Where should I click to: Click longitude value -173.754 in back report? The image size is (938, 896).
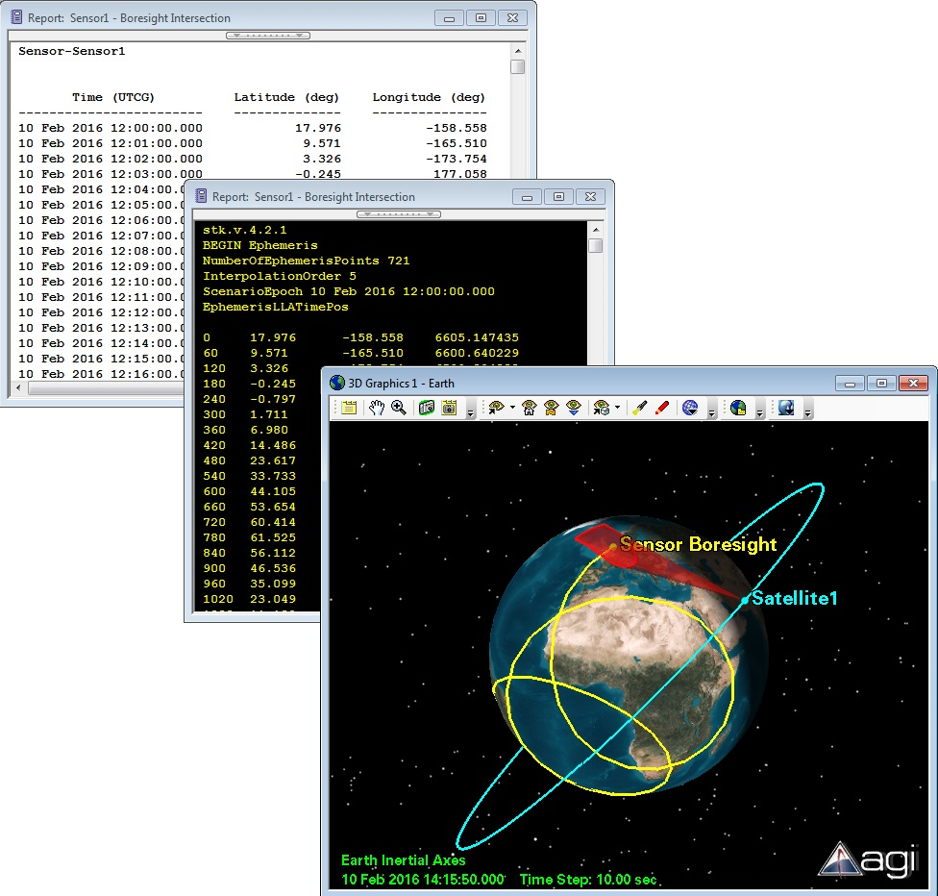[457, 159]
